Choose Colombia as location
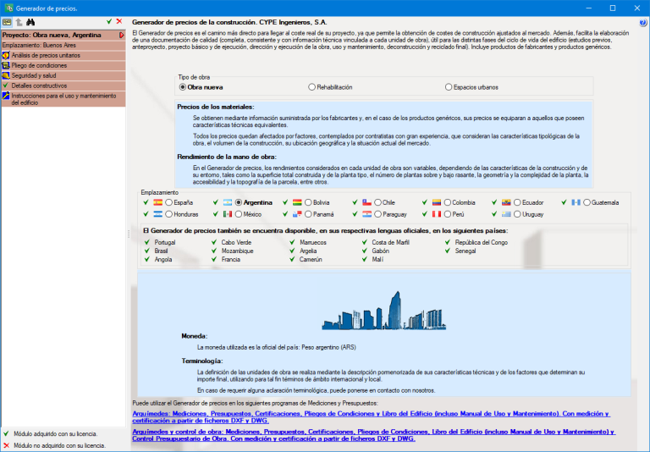 click(x=447, y=202)
